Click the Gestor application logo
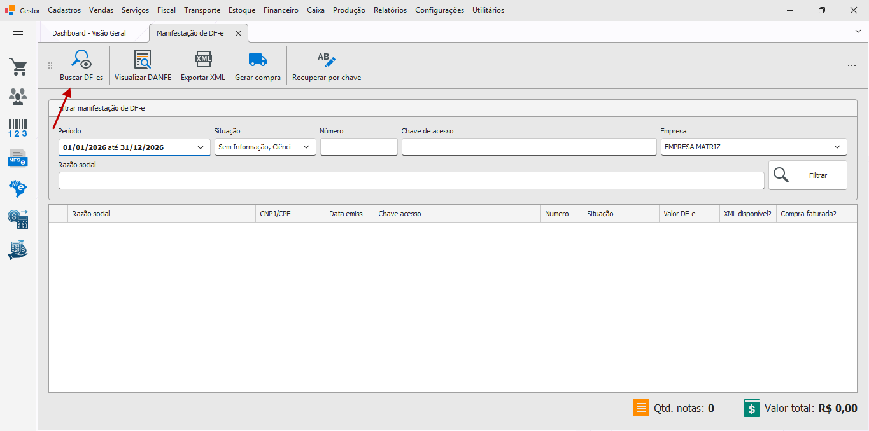This screenshot has width=869, height=431. pos(10,10)
